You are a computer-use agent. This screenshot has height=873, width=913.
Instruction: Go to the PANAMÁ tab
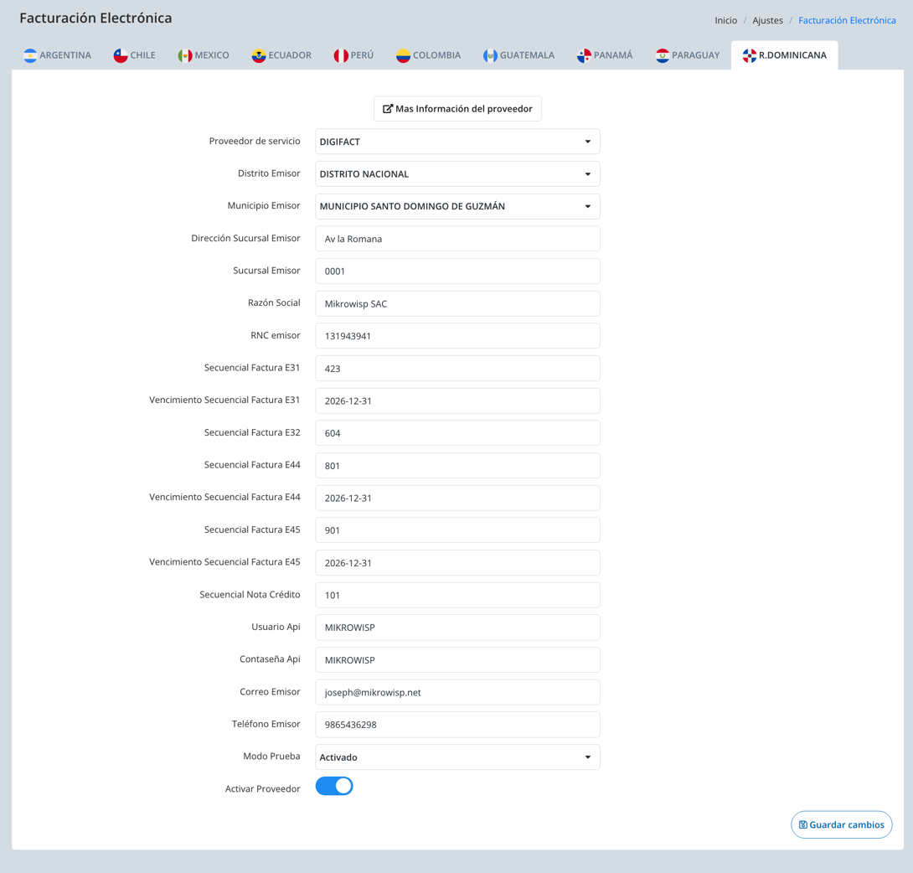point(605,55)
